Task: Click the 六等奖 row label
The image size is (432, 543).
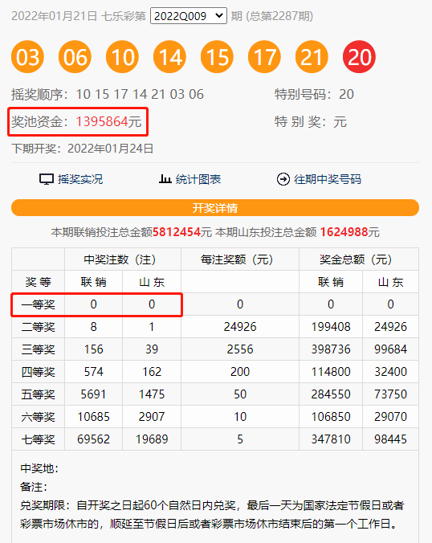Action: pos(38,417)
